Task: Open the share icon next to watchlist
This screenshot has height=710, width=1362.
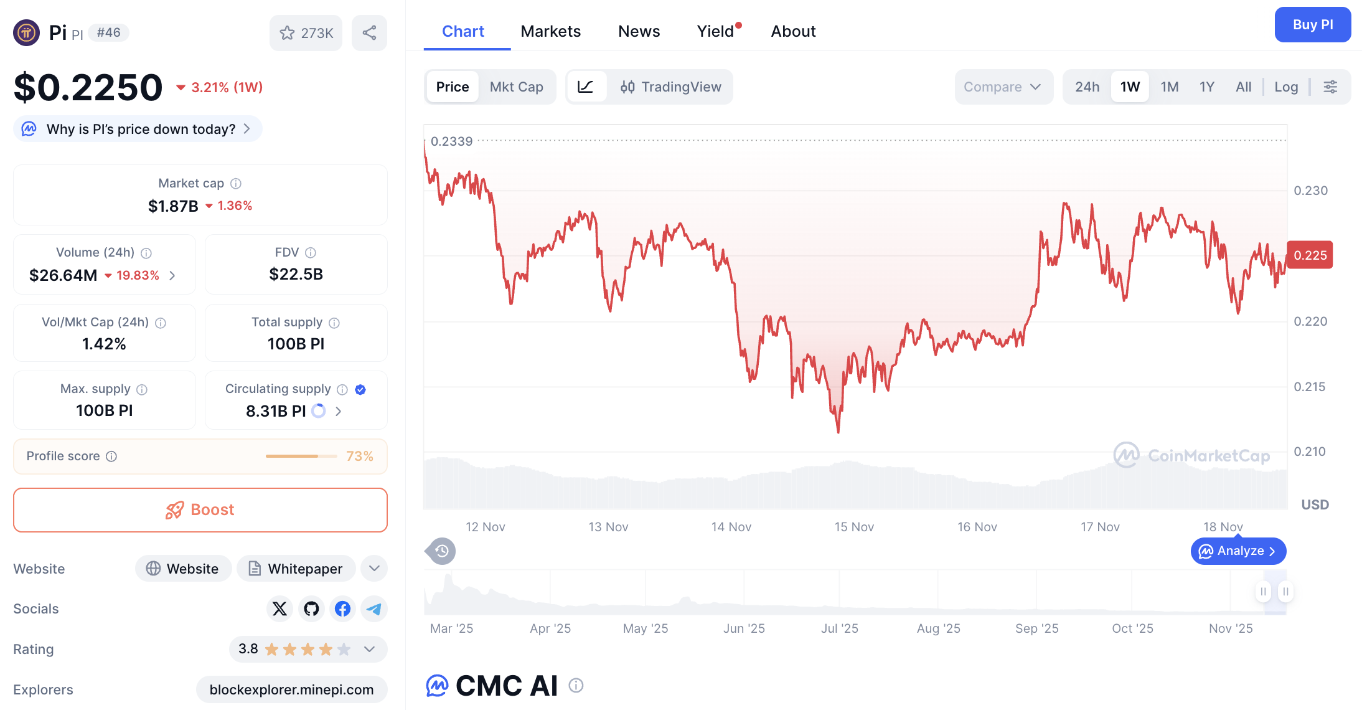Action: point(369,32)
